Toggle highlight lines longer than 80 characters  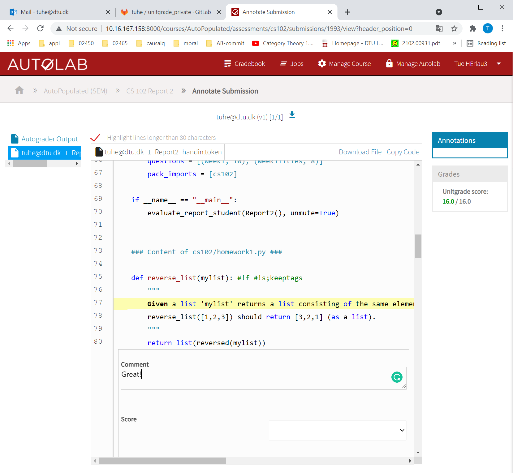(x=96, y=138)
